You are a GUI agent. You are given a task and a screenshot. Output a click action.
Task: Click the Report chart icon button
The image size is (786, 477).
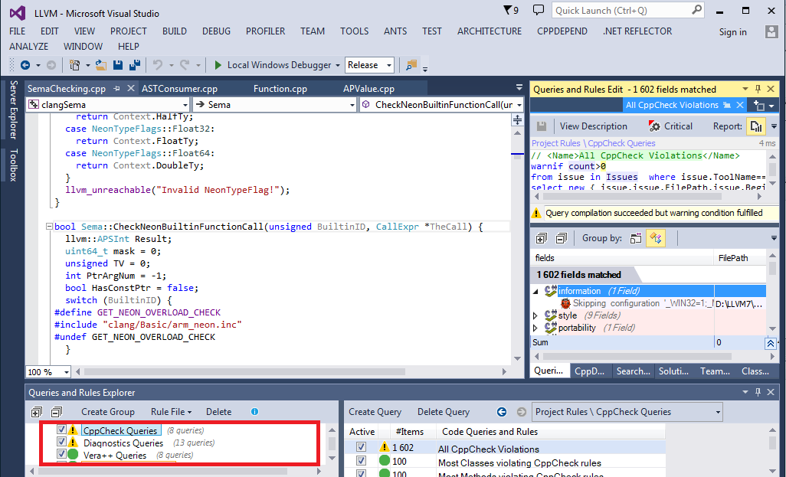click(x=755, y=126)
